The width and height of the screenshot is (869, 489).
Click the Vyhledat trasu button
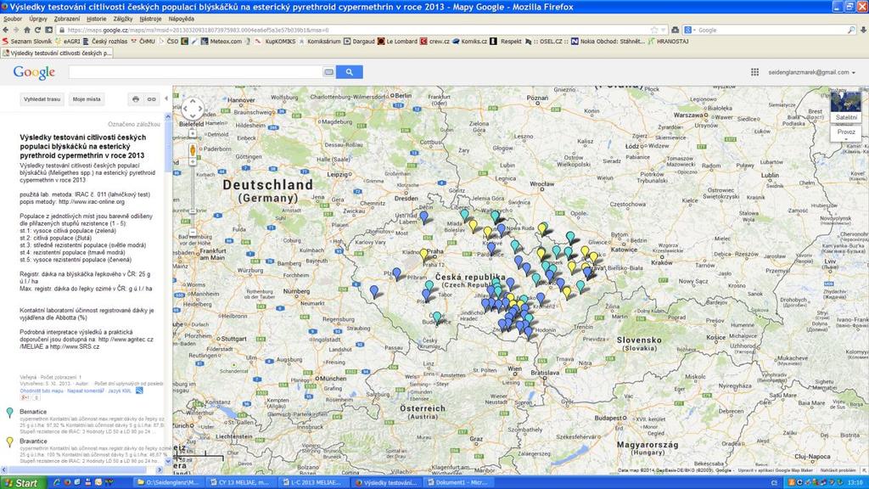coord(42,99)
